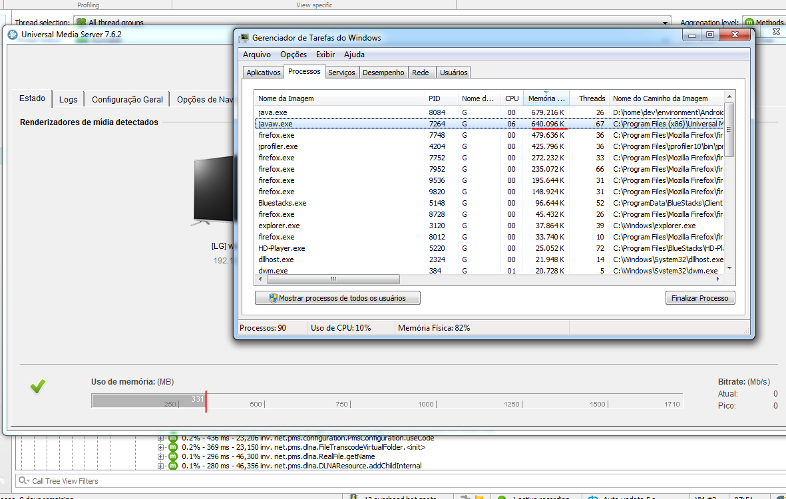Click the Universal Media Server globe icon in the title bar
Viewport: 786px width, 499px height.
tap(12, 34)
